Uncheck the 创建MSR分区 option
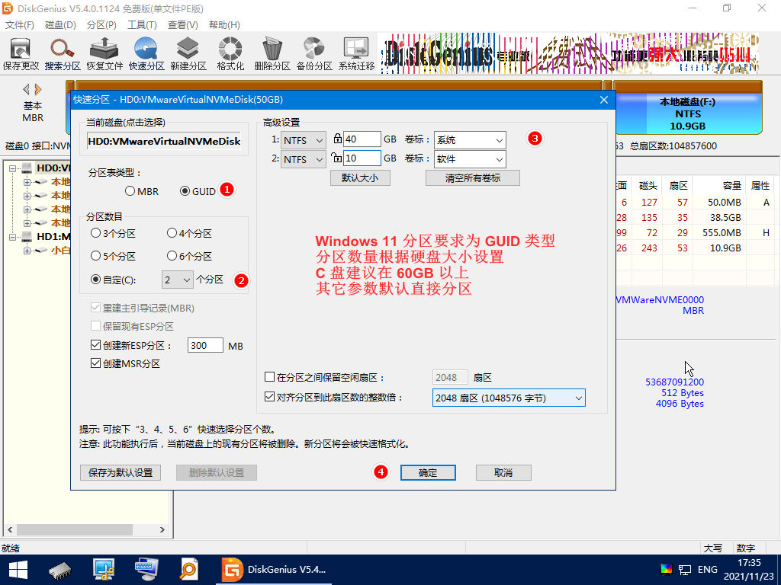The image size is (781, 585). pos(96,363)
